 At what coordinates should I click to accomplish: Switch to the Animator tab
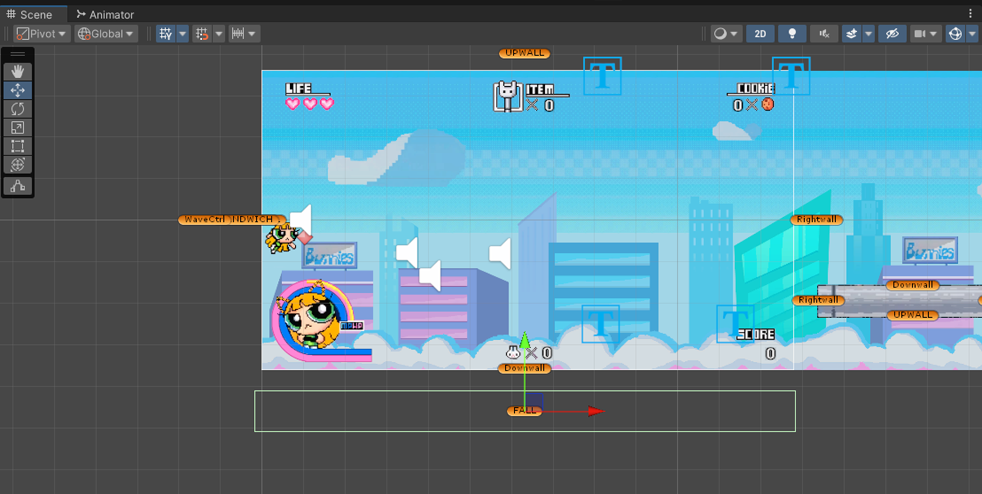105,14
